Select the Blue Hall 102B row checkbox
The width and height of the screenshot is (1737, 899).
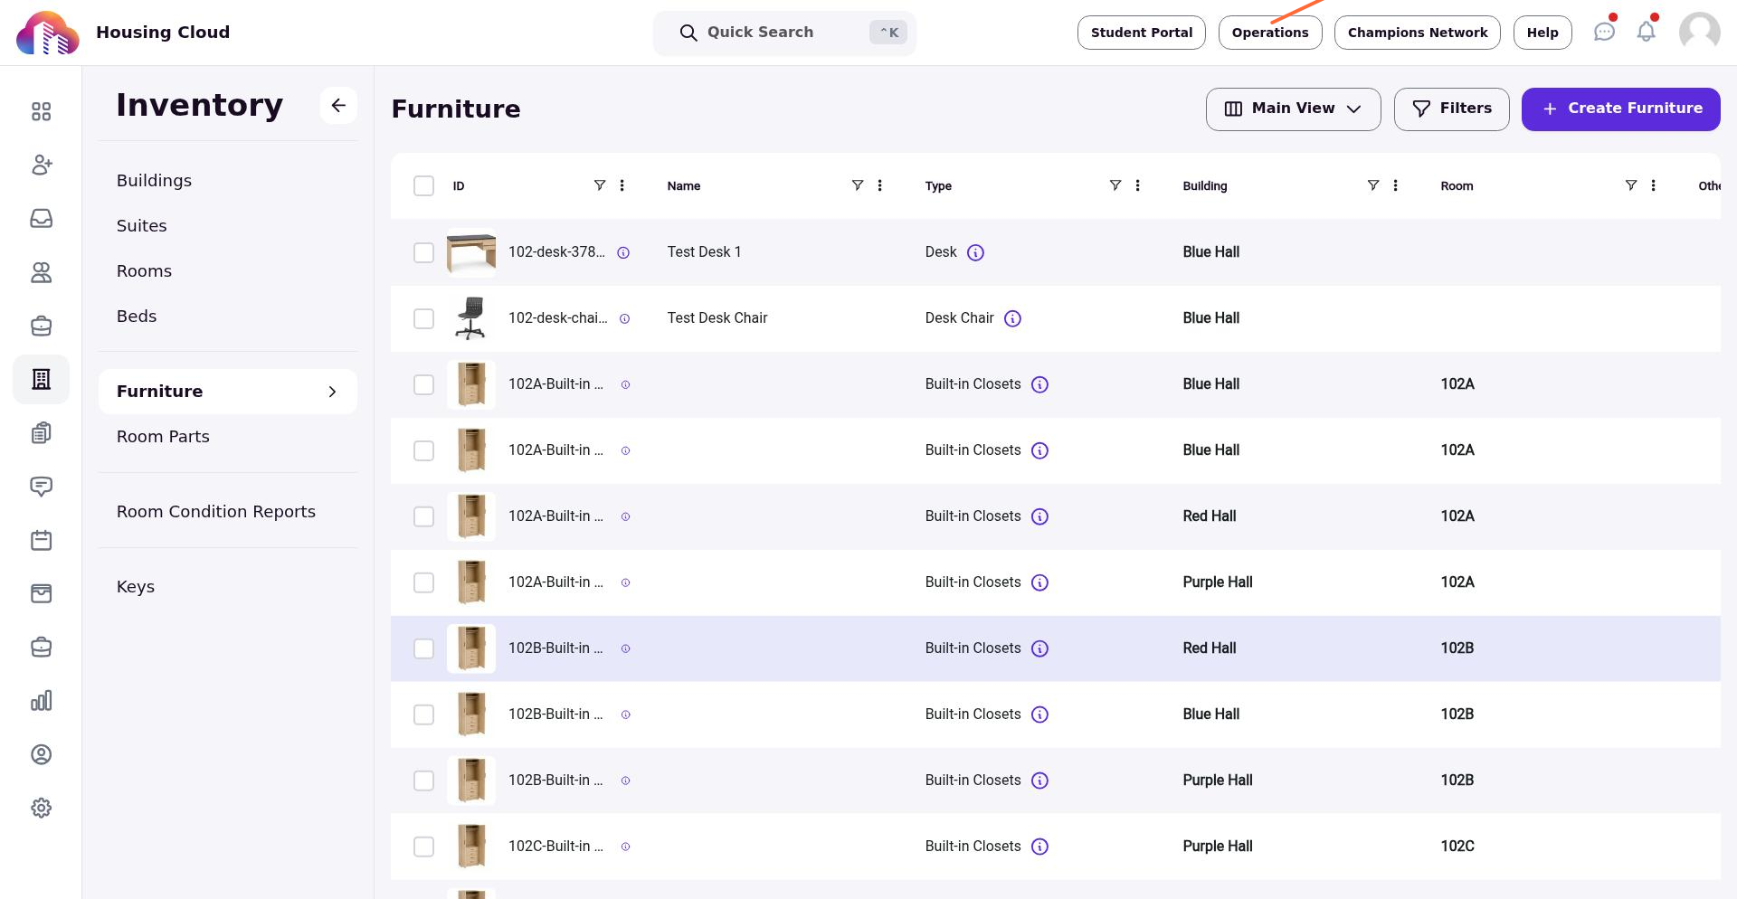tap(423, 714)
